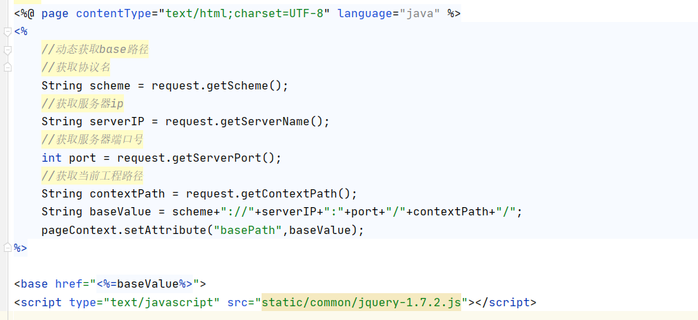The image size is (698, 320).
Task: Click the <%=baseValue%> expression
Action: (145, 284)
